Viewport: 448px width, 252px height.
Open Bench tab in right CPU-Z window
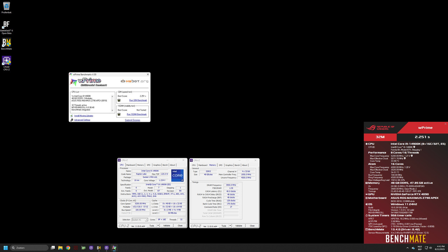(237, 165)
